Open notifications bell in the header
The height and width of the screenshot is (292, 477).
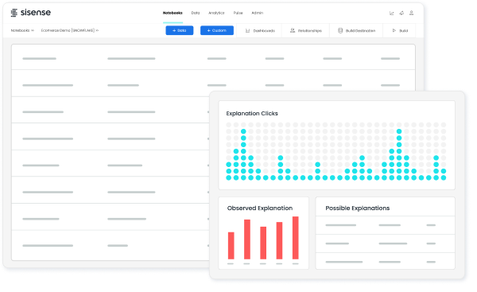coord(401,13)
